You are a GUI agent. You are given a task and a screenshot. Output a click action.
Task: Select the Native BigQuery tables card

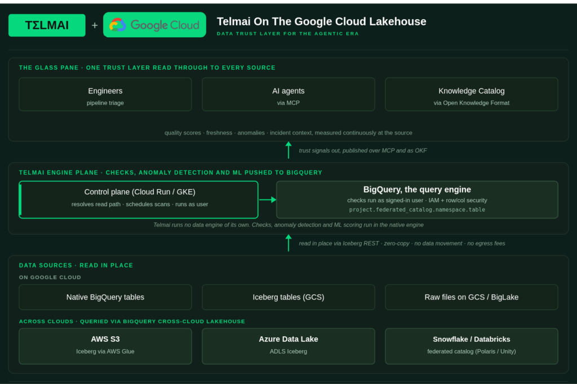pyautogui.click(x=105, y=297)
